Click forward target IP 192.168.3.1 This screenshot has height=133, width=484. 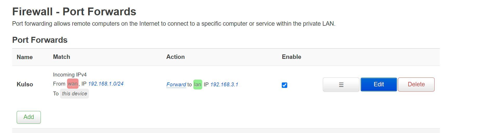(x=224, y=85)
